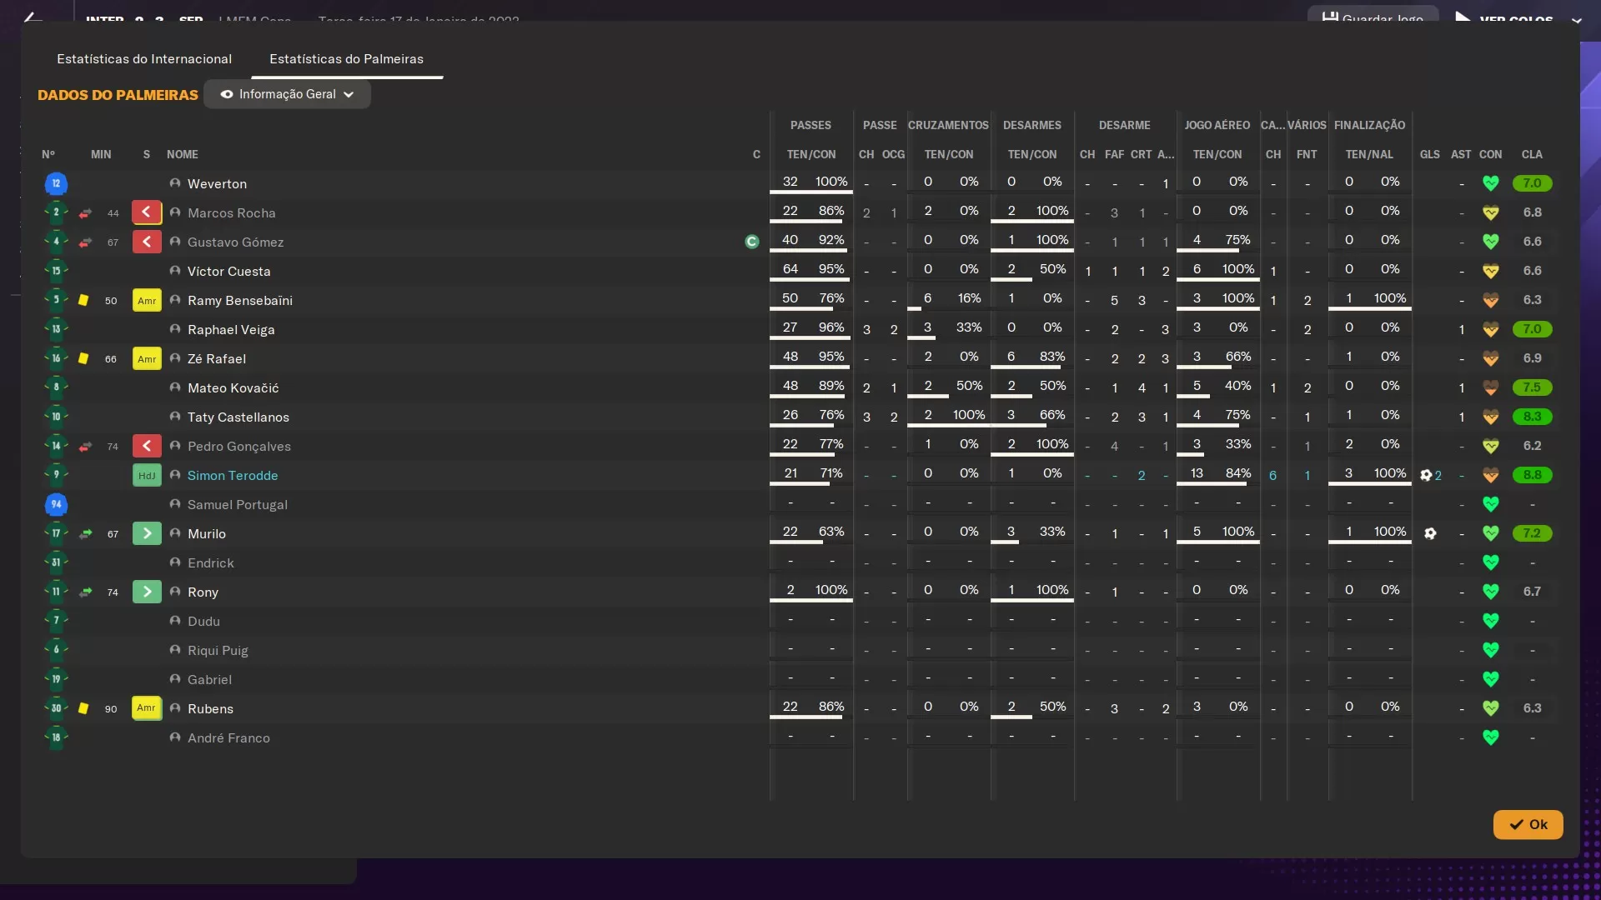
Task: Go back with the top-left arrow
Action: point(32,17)
